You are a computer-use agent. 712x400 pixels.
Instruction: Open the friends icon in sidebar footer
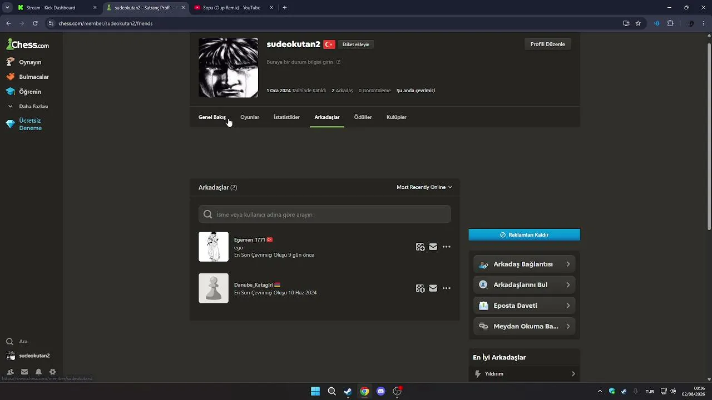pos(10,372)
